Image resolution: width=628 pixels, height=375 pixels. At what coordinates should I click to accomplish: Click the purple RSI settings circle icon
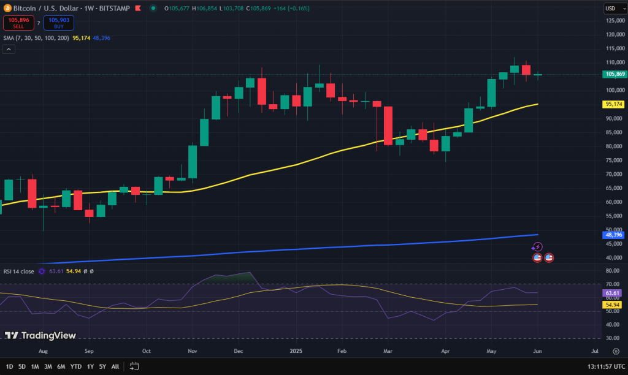point(42,271)
